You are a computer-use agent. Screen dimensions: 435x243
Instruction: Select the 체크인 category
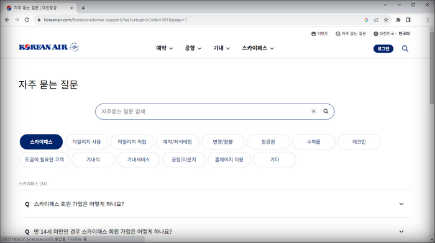[x=359, y=142]
